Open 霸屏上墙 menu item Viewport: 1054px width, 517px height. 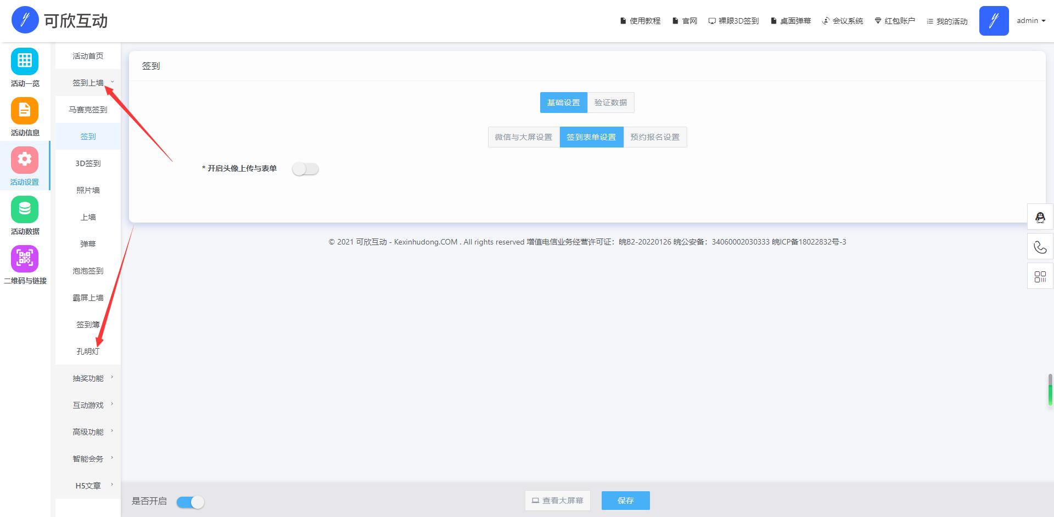(88, 298)
